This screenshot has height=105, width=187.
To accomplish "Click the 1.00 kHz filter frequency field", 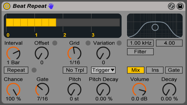I will coord(140,43).
